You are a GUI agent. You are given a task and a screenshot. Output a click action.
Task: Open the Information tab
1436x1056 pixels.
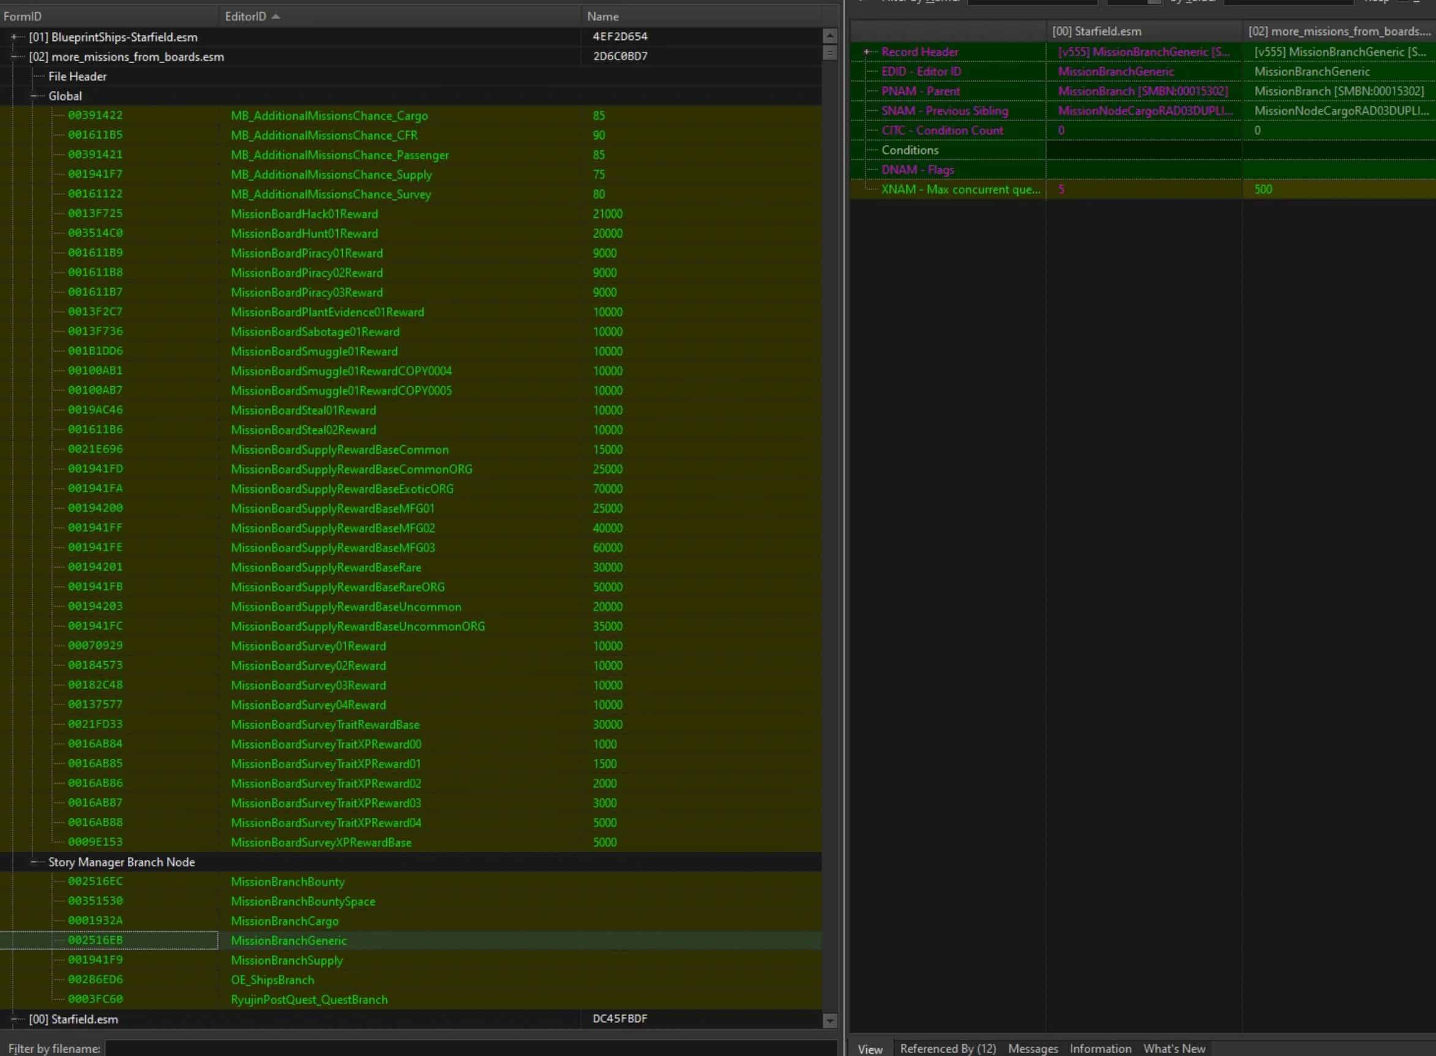click(1100, 1048)
